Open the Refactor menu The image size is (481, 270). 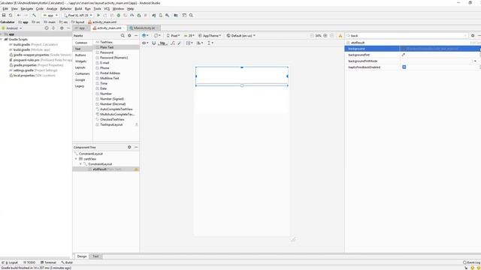tap(65, 9)
